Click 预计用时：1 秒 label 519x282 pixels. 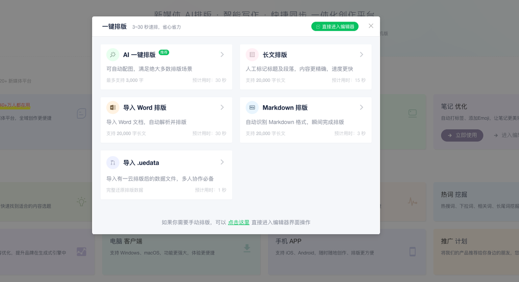point(211,190)
